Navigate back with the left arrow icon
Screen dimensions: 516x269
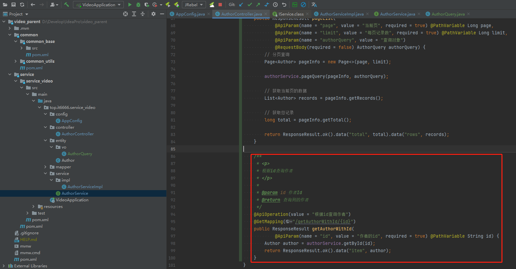coord(33,5)
